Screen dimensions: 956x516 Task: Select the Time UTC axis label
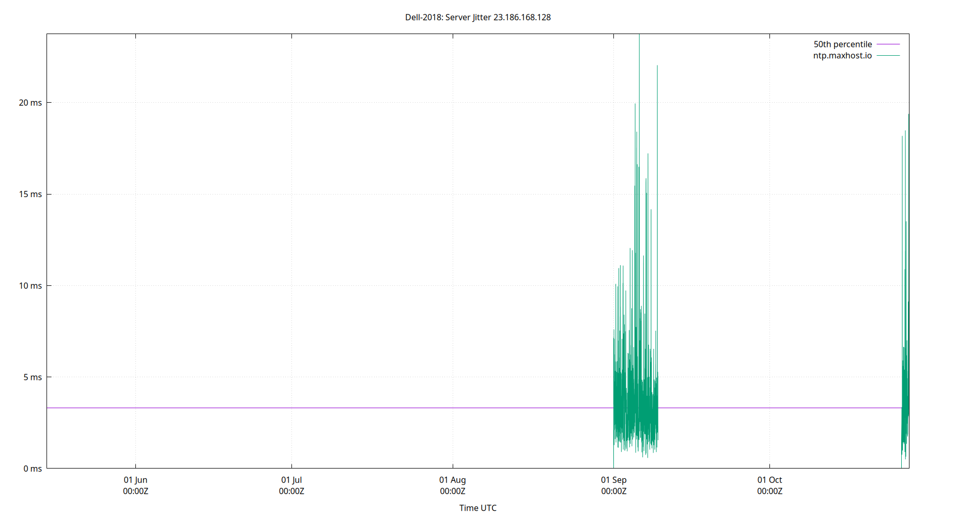[477, 508]
